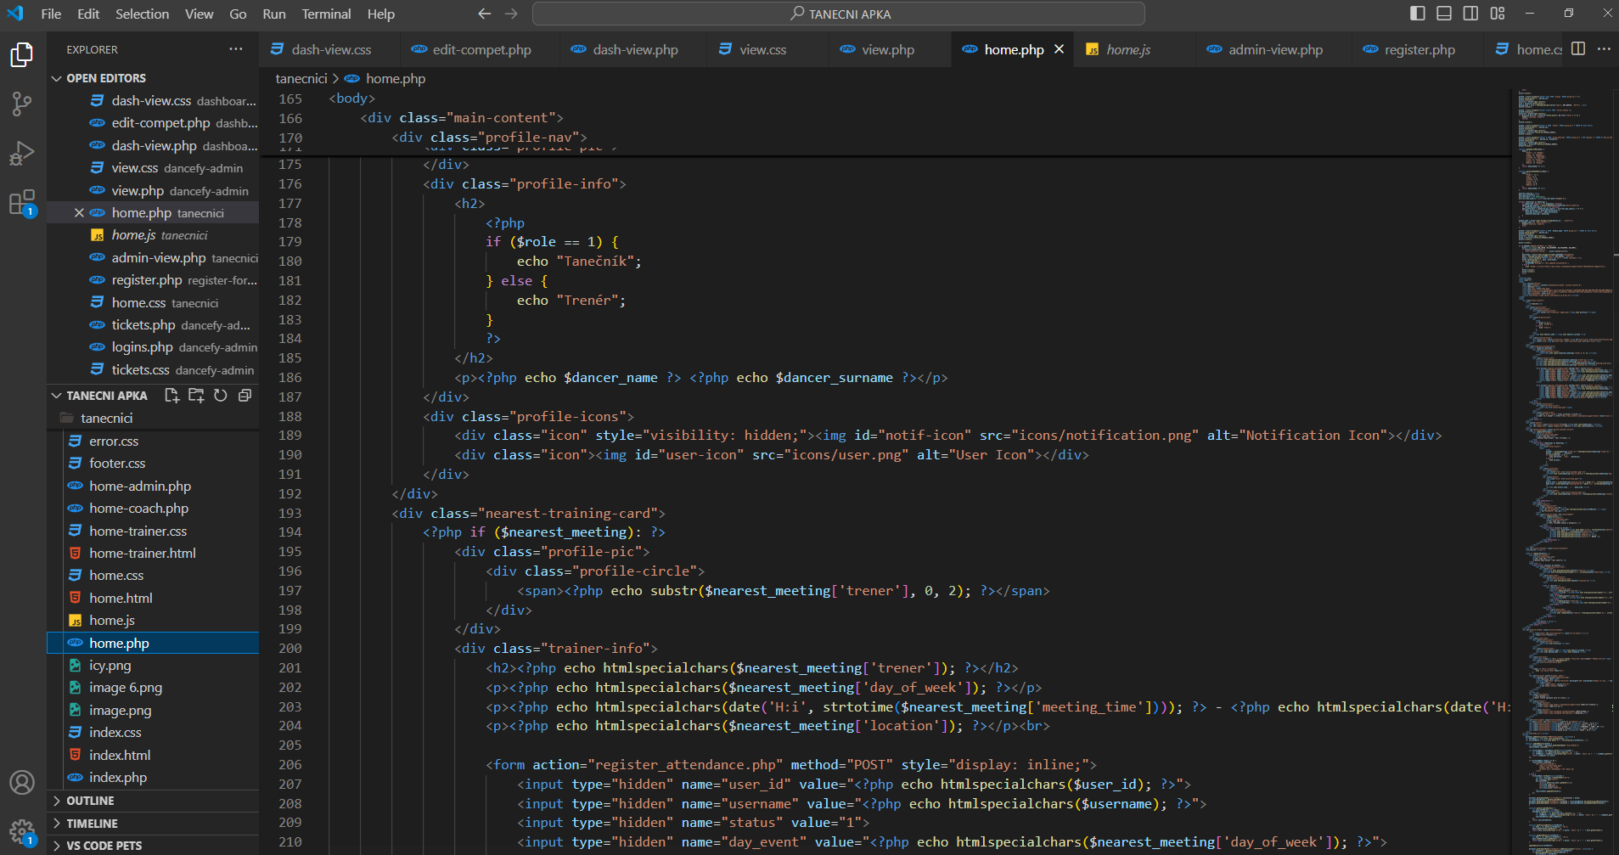Open the Explorer view in activity bar
The height and width of the screenshot is (855, 1619).
[22, 55]
